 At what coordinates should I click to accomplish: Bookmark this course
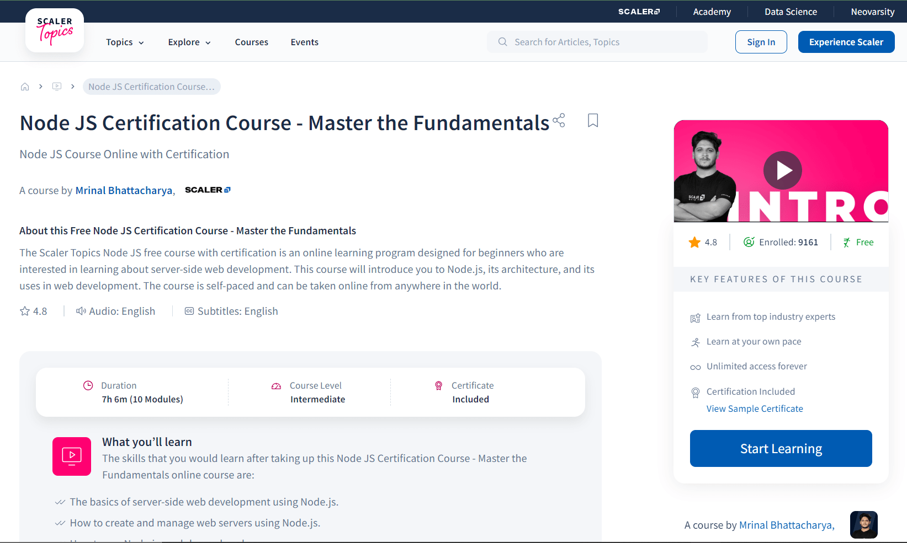(x=593, y=120)
